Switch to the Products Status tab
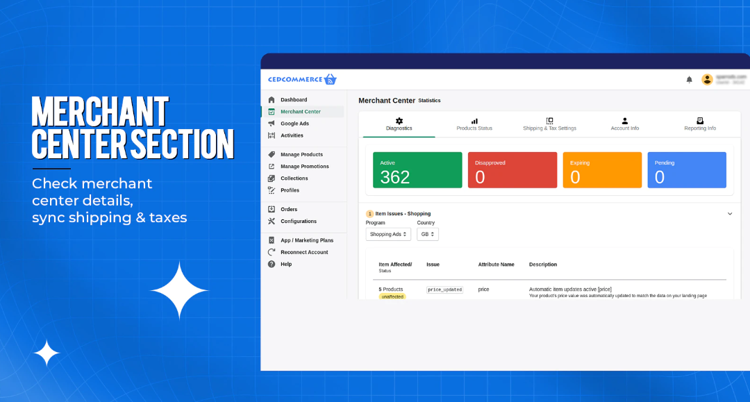Image resolution: width=750 pixels, height=402 pixels. (x=474, y=124)
